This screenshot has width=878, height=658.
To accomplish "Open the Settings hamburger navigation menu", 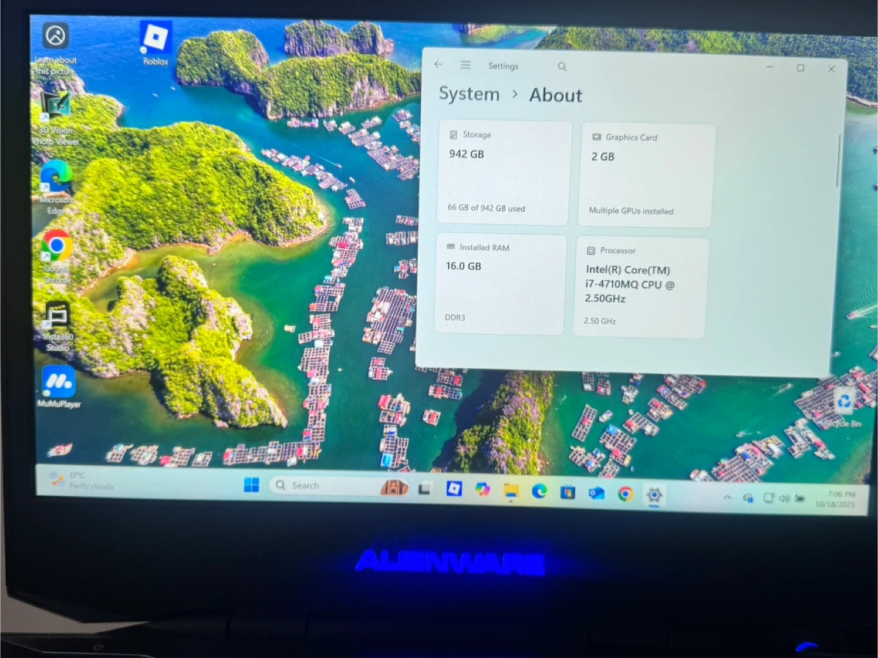I will [466, 65].
